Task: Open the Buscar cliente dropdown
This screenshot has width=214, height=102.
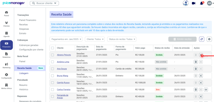Action: point(44,3)
